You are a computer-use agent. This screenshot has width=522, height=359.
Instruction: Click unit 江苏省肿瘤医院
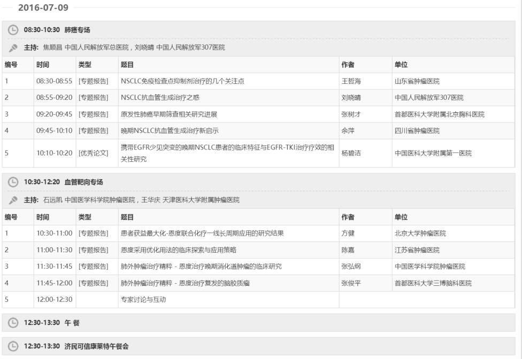[x=417, y=250]
